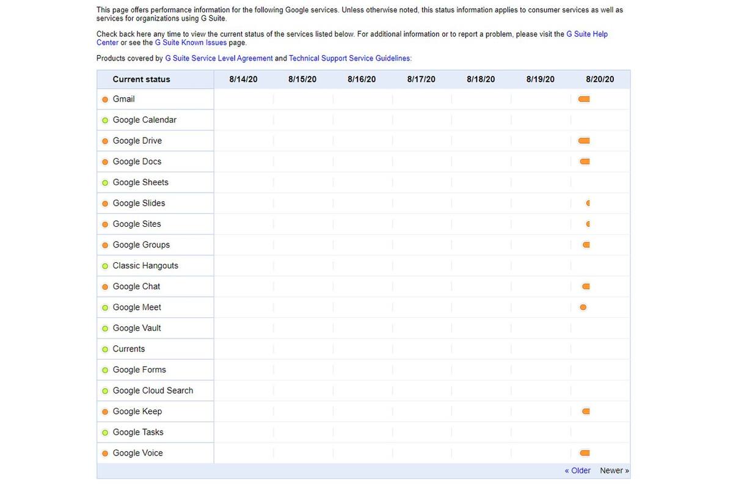The height and width of the screenshot is (489, 733).
Task: Open Technical Support Service Guidelines link
Action: (x=350, y=58)
